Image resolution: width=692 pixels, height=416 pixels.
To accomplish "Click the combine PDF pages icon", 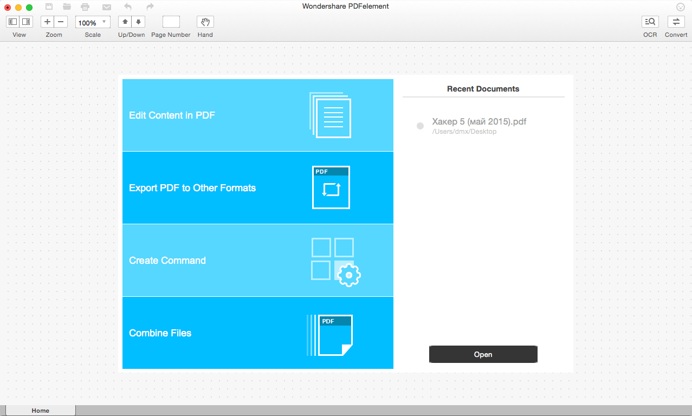I will pos(329,335).
